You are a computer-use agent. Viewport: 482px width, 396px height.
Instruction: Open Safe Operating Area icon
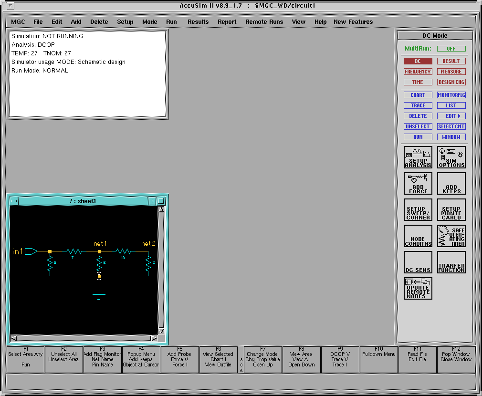click(x=451, y=236)
